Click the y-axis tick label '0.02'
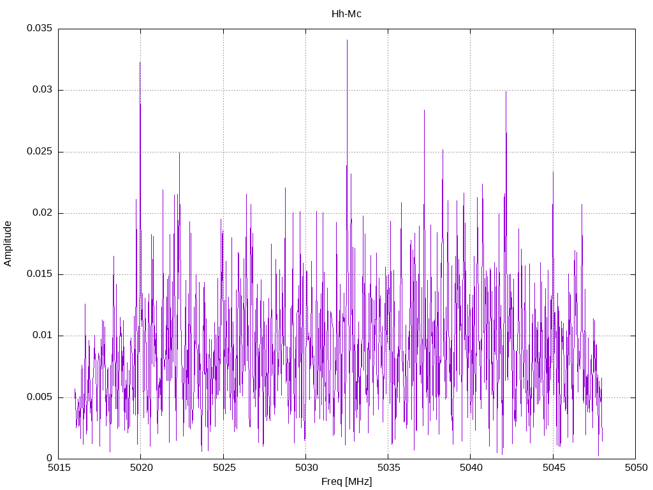Viewport: 653px width, 490px height. point(42,212)
